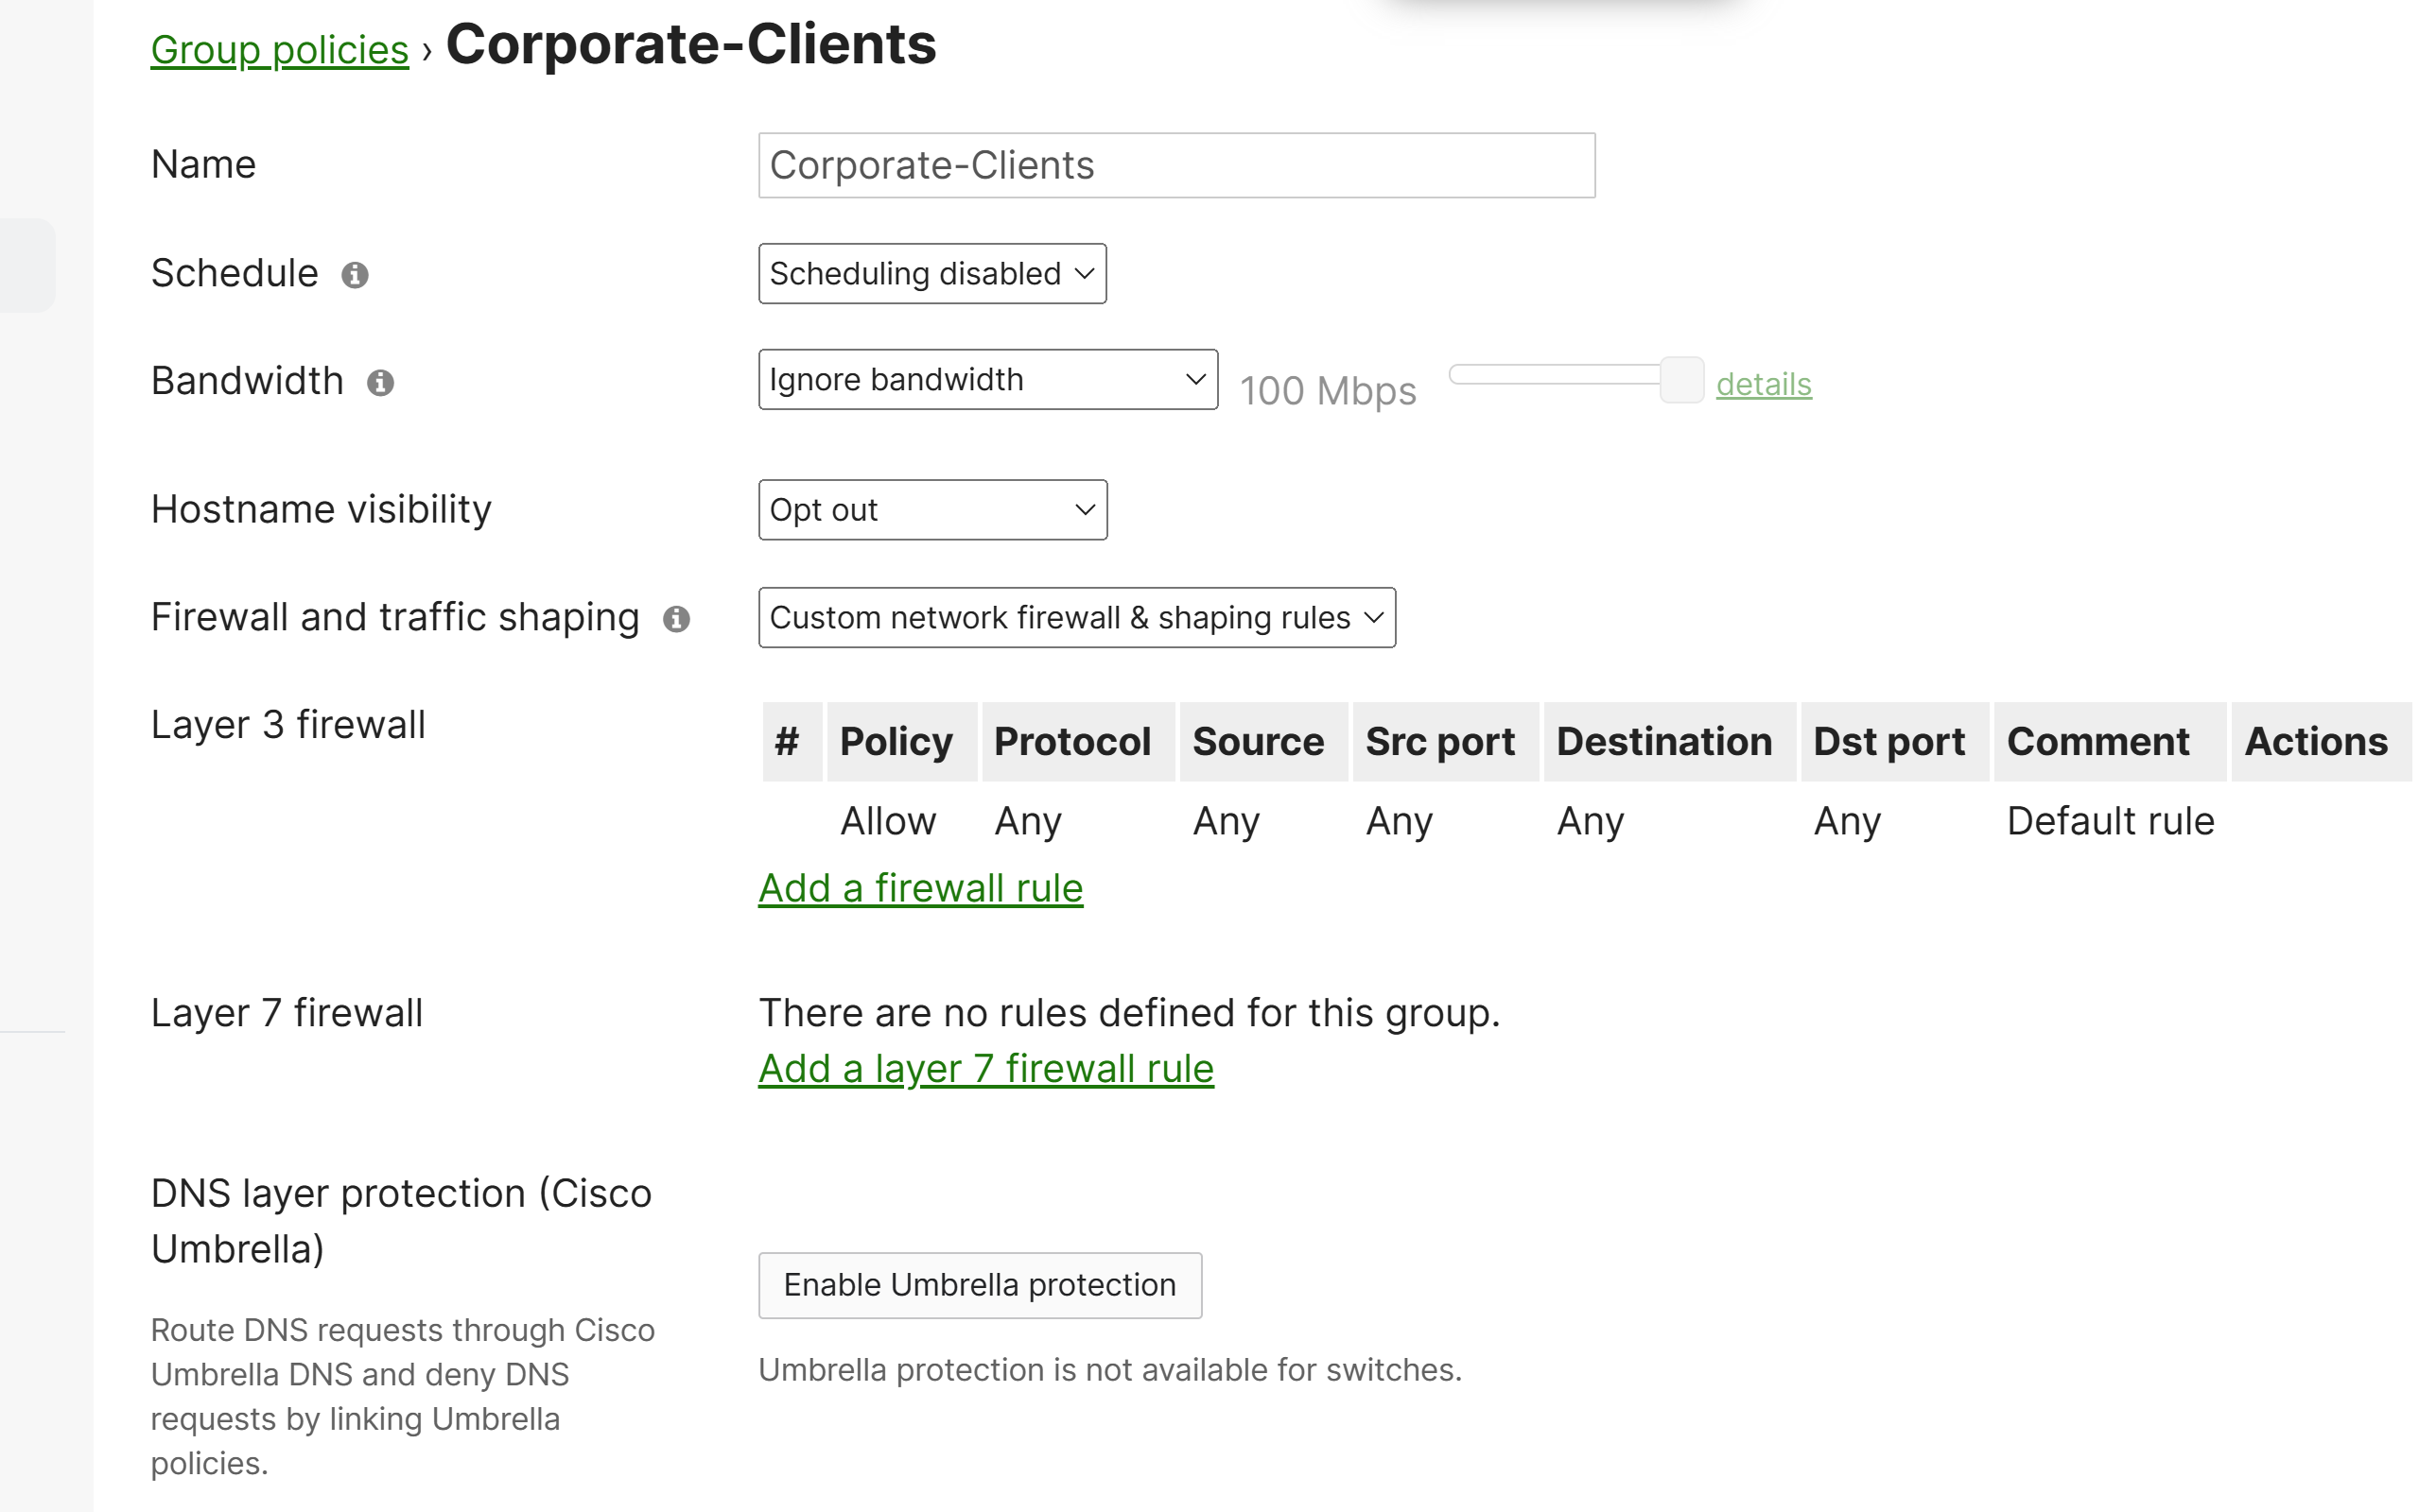Click the Enable Umbrella protection button
This screenshot has height=1512, width=2419.
tap(981, 1285)
